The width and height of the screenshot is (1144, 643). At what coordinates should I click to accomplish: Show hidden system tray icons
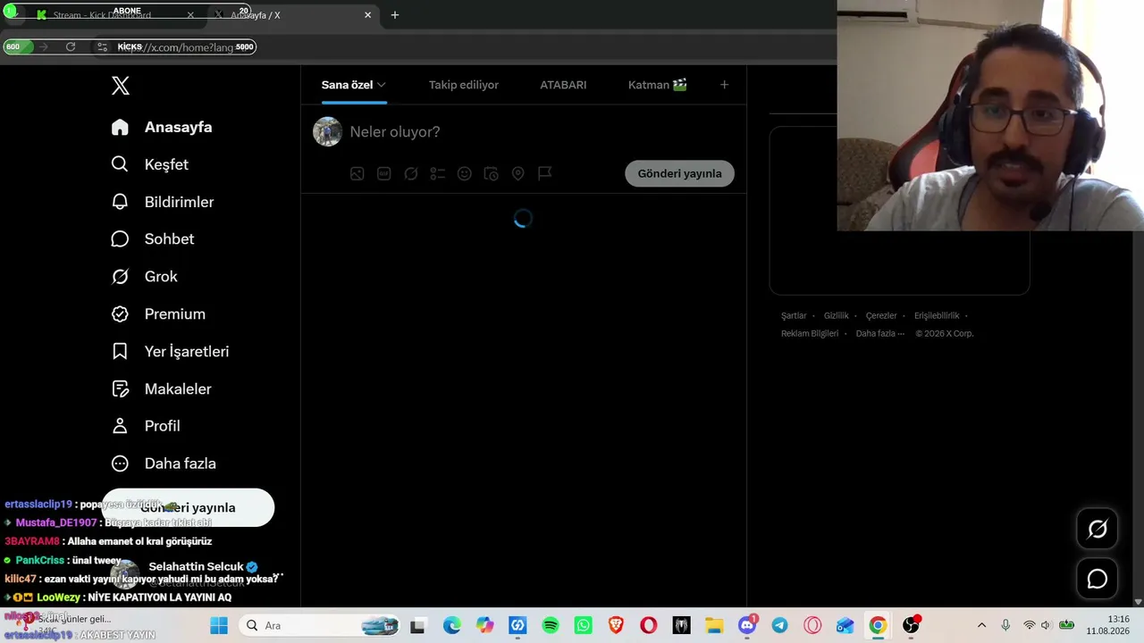tap(981, 625)
